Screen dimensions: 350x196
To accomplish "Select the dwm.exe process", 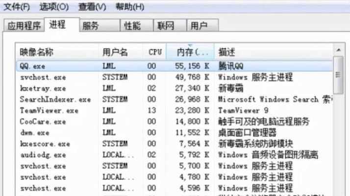I will pos(174,133).
